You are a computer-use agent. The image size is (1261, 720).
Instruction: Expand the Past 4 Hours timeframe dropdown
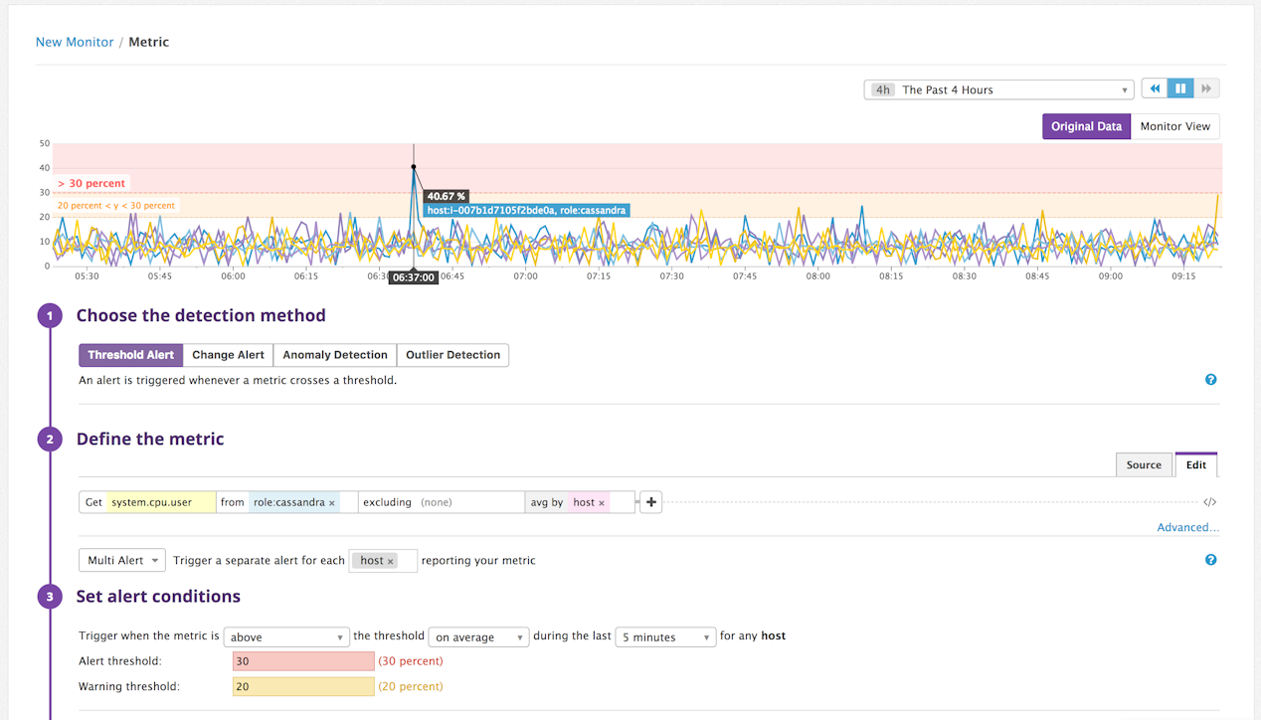click(998, 90)
